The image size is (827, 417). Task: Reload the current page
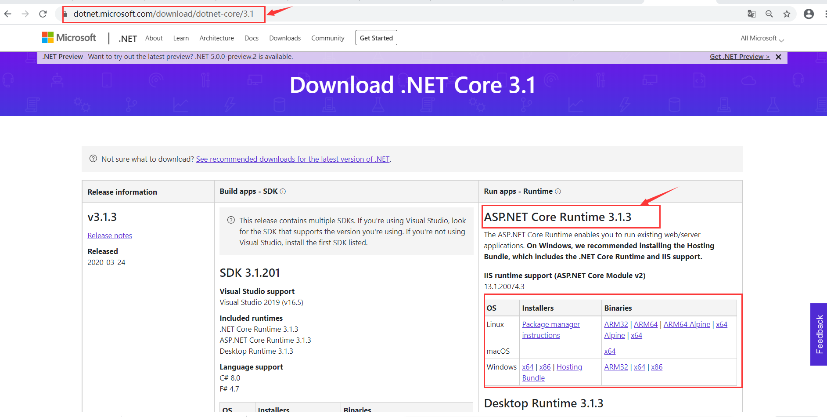pyautogui.click(x=43, y=14)
